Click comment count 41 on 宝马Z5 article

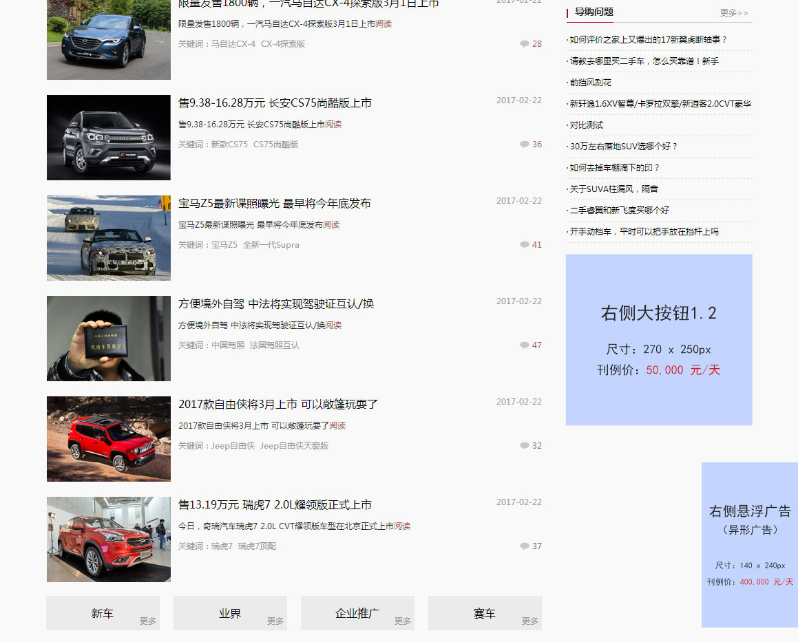click(537, 245)
